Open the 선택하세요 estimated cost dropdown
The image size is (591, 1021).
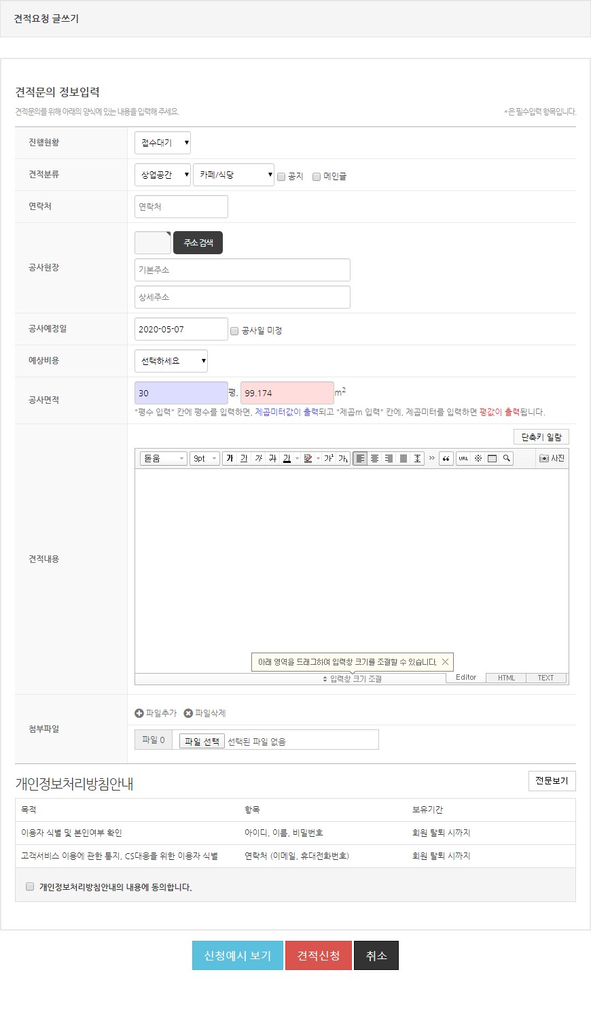point(171,361)
